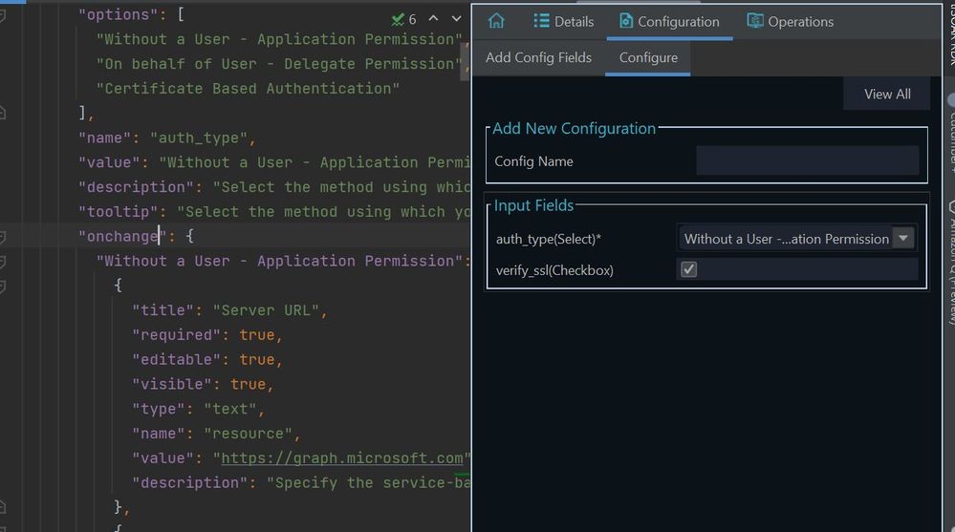The height and width of the screenshot is (532, 955).
Task: Click the Configuration gear-document icon
Action: point(626,21)
